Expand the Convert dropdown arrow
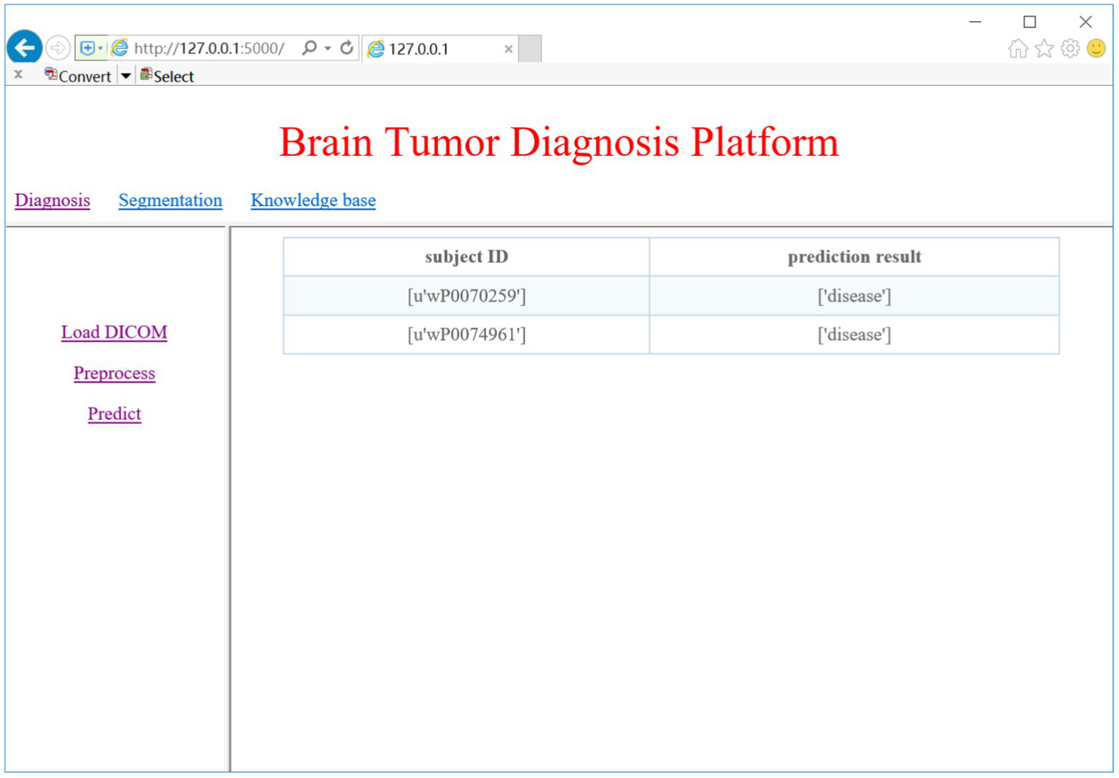This screenshot has height=778, width=1119. pos(125,76)
